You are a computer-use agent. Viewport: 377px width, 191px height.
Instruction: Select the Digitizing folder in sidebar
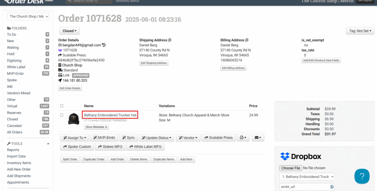[14, 60]
